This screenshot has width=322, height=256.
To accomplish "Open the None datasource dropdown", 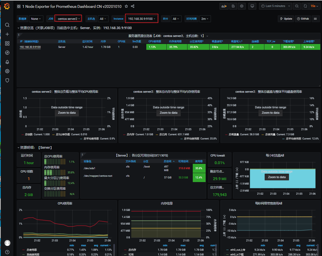I will tap(36, 19).
